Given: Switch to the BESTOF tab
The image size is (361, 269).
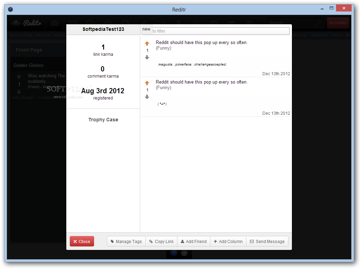Looking at the screenshot, I should (300, 35).
